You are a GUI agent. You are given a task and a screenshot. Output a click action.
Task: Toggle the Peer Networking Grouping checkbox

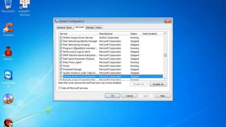click(61, 45)
